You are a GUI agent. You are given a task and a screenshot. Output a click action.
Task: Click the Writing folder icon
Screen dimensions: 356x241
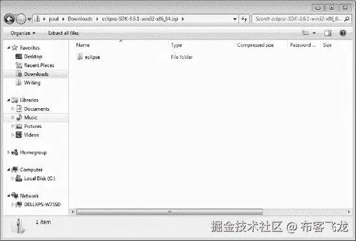tap(19, 82)
